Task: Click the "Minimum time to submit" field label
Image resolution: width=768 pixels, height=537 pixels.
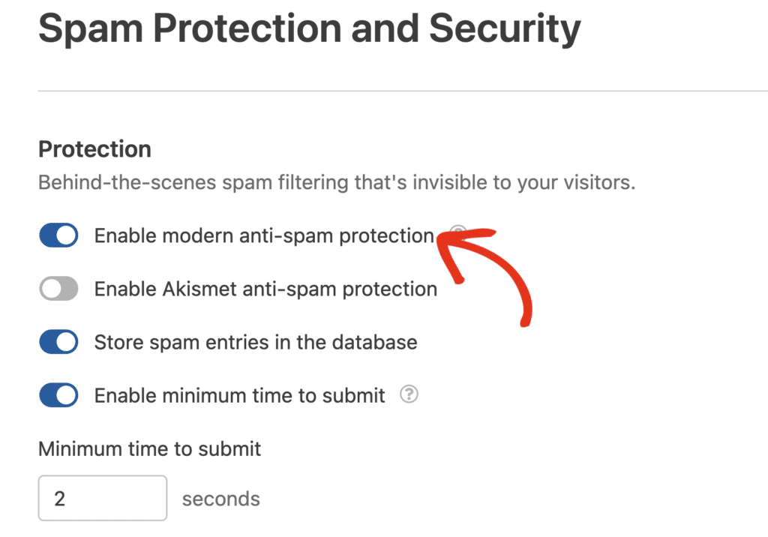Action: tap(149, 448)
